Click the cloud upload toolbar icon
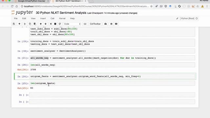The width and height of the screenshot is (210, 118). pos(106,24)
